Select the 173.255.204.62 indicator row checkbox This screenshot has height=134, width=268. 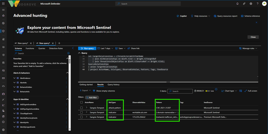(x=82, y=117)
